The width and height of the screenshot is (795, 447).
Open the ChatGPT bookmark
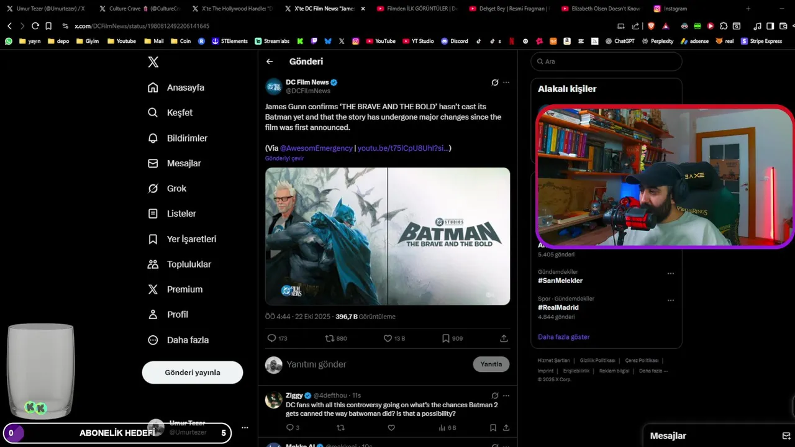(619, 41)
